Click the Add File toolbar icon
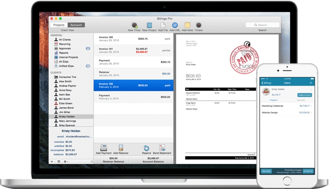Image resolution: width=329 pixels, height=189 pixels. coord(163,25)
